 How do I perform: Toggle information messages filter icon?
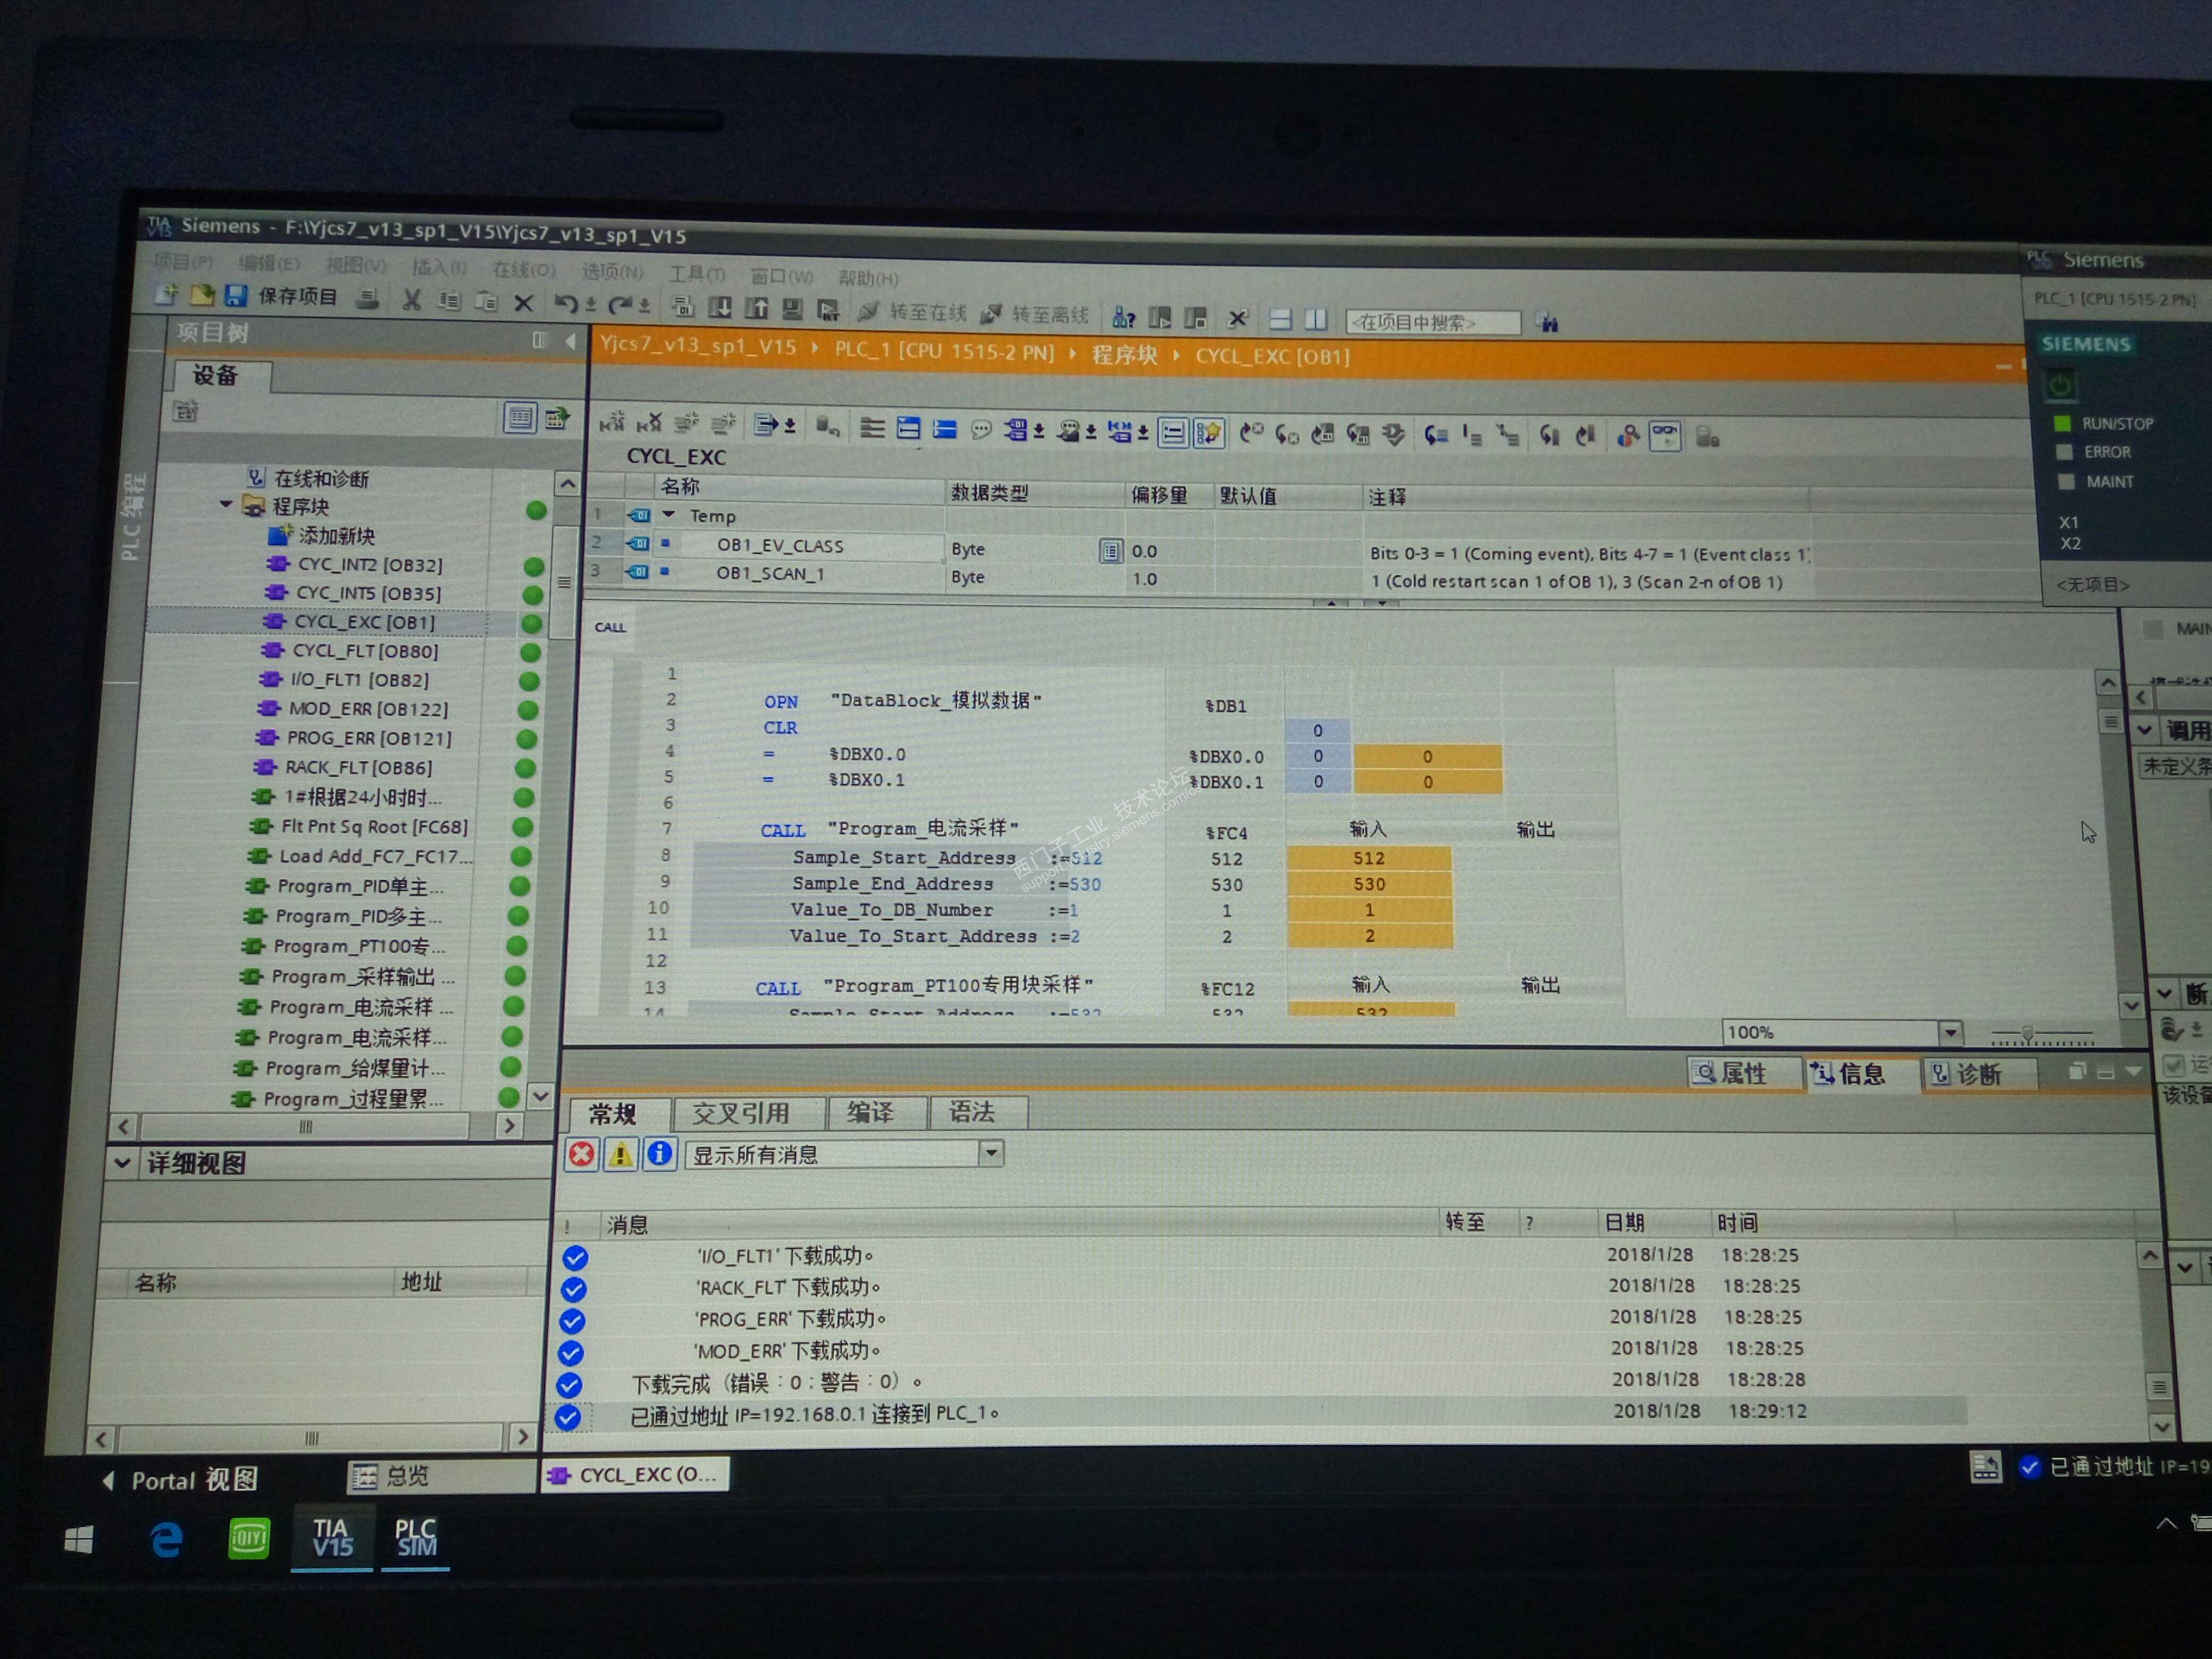(x=659, y=1154)
